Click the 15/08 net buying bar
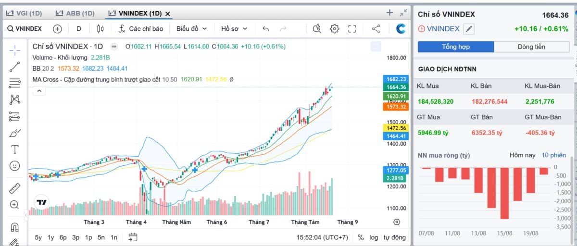This screenshot has height=246, width=577. (x=504, y=193)
